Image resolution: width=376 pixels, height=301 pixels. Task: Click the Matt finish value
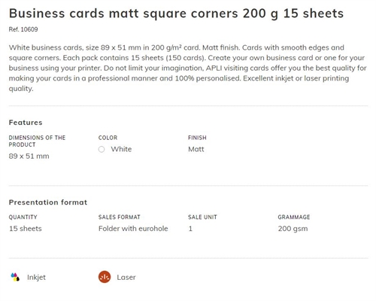click(x=196, y=149)
